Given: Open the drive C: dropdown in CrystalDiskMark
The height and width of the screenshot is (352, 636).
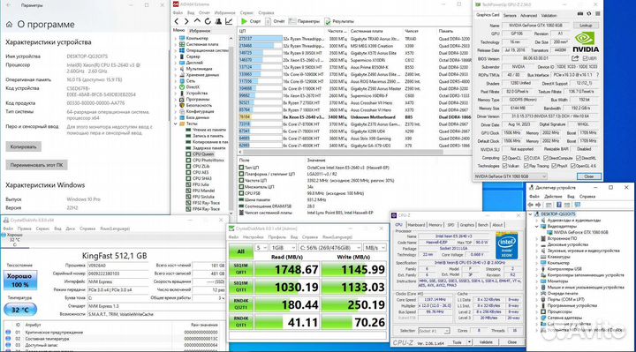Looking at the screenshot, I should 329,248.
